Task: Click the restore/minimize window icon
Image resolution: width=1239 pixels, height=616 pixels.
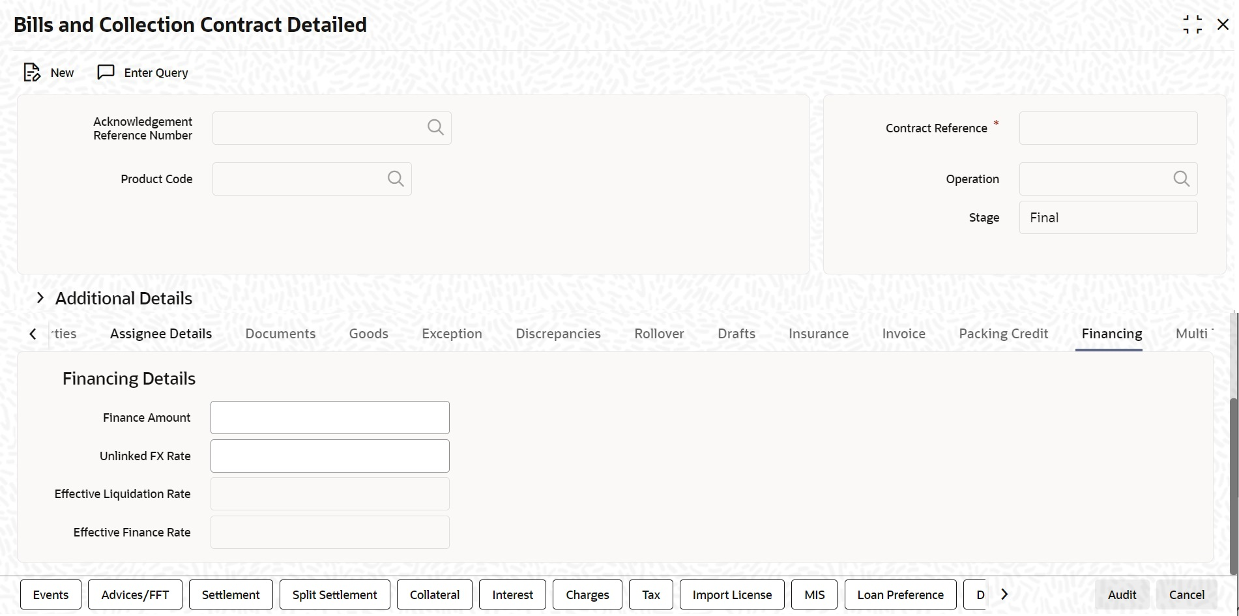Action: click(x=1192, y=25)
